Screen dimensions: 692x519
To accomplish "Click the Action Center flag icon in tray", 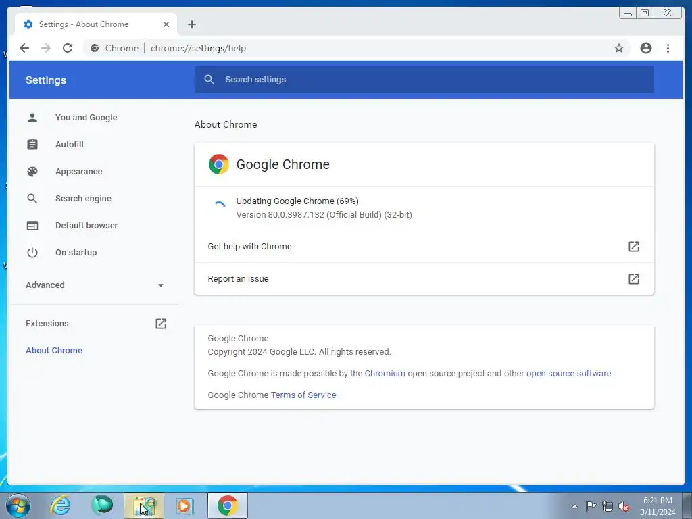I will [x=591, y=505].
